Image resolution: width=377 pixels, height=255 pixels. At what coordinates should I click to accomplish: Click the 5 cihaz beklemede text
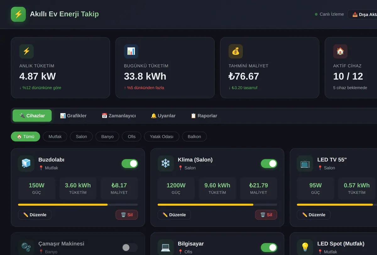tap(350, 88)
